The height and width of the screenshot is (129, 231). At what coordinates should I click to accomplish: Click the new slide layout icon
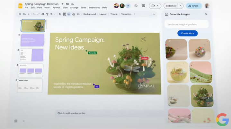(24, 14)
